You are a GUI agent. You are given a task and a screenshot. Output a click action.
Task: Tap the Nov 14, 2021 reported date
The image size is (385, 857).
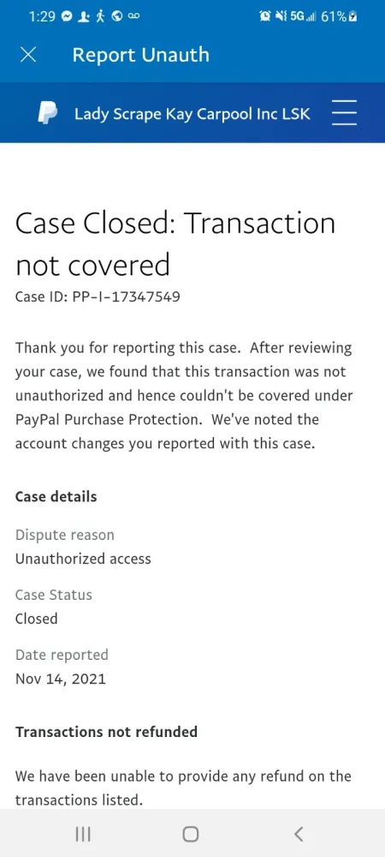(x=61, y=680)
